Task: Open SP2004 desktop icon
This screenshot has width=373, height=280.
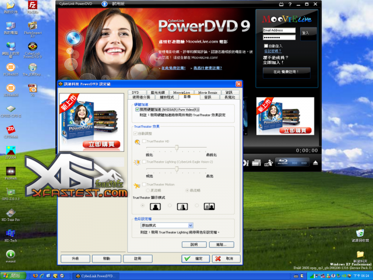Action: [10, 153]
